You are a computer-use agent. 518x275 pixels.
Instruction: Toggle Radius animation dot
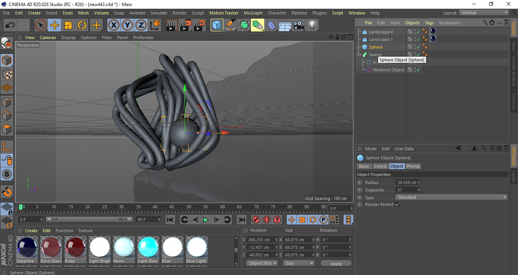coord(359,182)
